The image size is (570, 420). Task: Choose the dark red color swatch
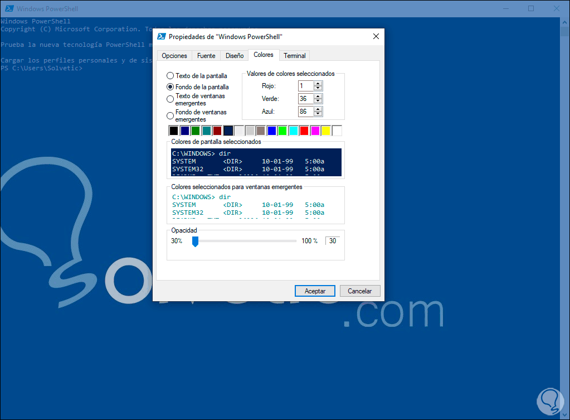217,131
